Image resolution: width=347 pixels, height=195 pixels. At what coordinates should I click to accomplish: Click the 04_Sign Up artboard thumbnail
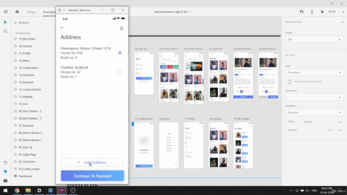point(144,74)
